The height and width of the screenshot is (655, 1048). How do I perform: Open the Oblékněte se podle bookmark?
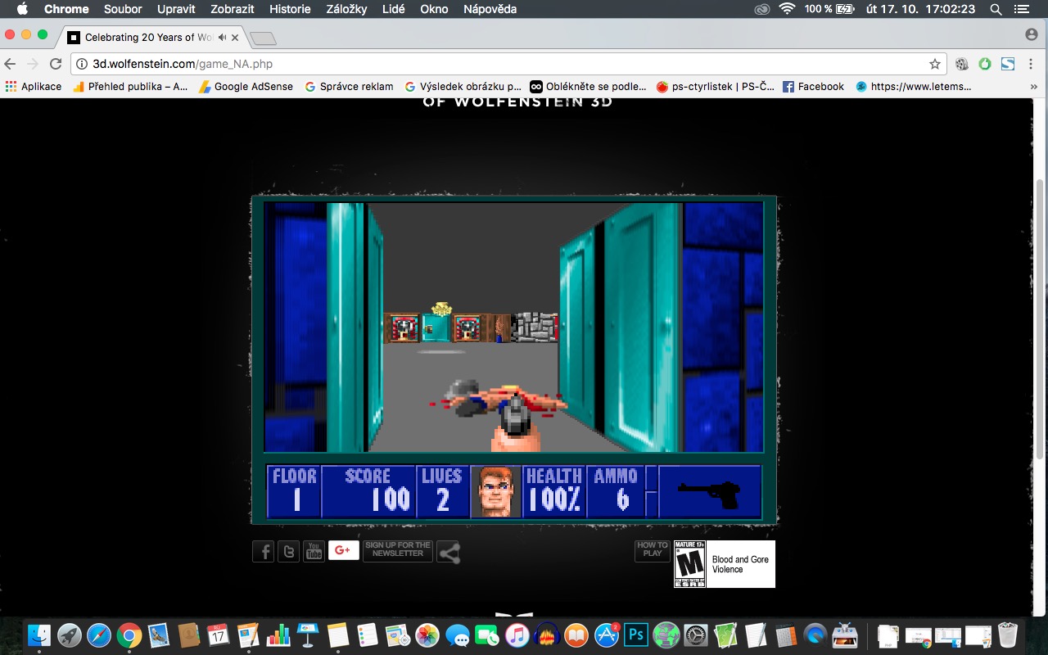[589, 86]
